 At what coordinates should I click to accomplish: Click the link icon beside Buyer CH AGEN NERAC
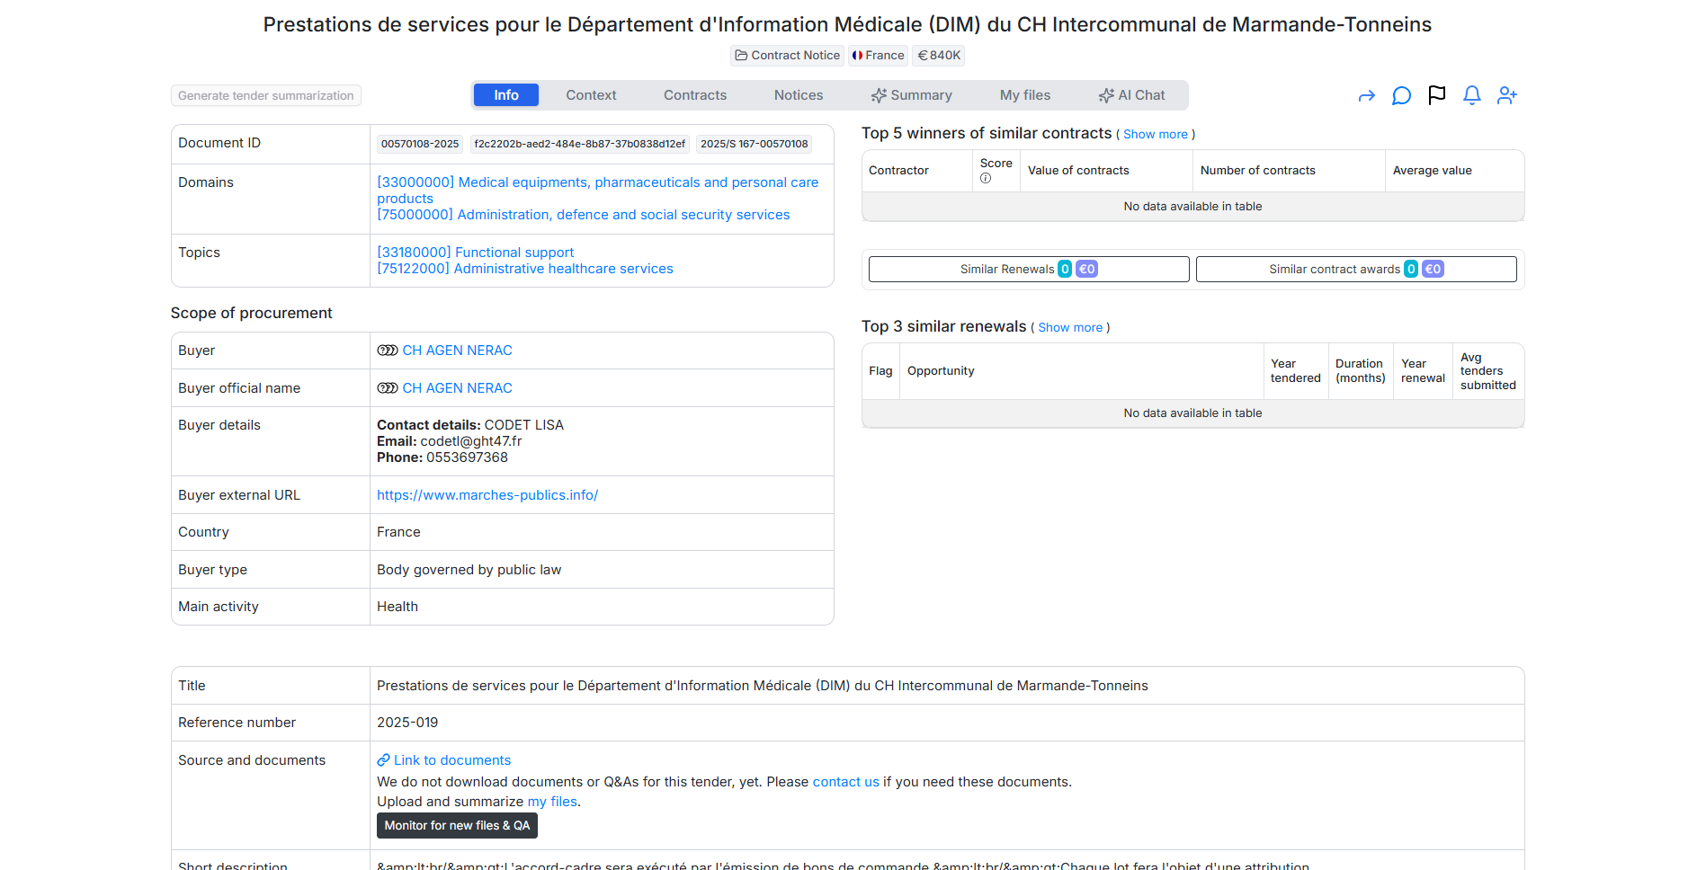(x=388, y=351)
